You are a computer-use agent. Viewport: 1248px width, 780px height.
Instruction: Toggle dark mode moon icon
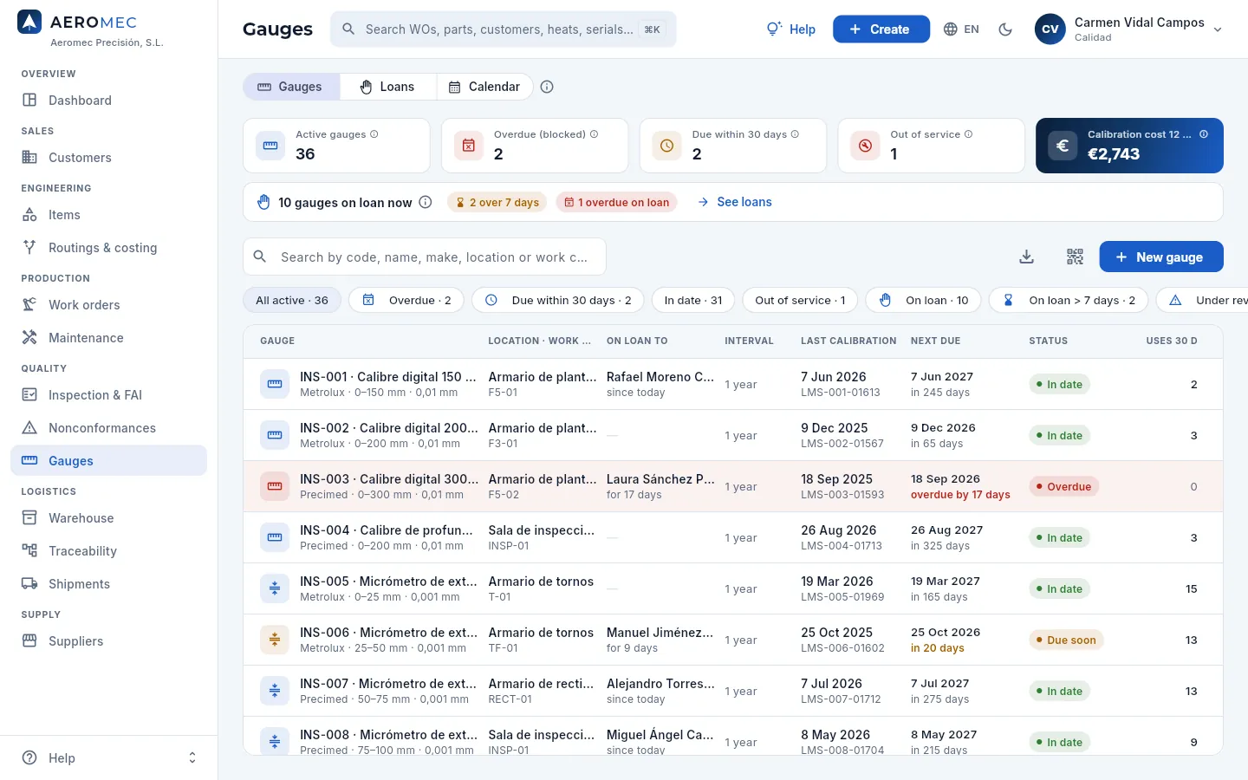click(1005, 29)
